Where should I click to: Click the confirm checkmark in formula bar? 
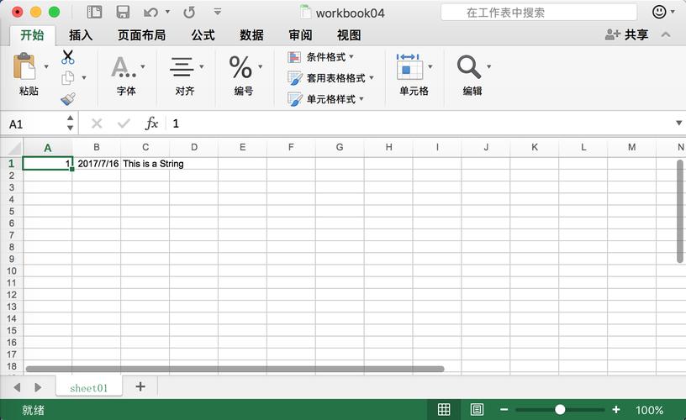124,123
